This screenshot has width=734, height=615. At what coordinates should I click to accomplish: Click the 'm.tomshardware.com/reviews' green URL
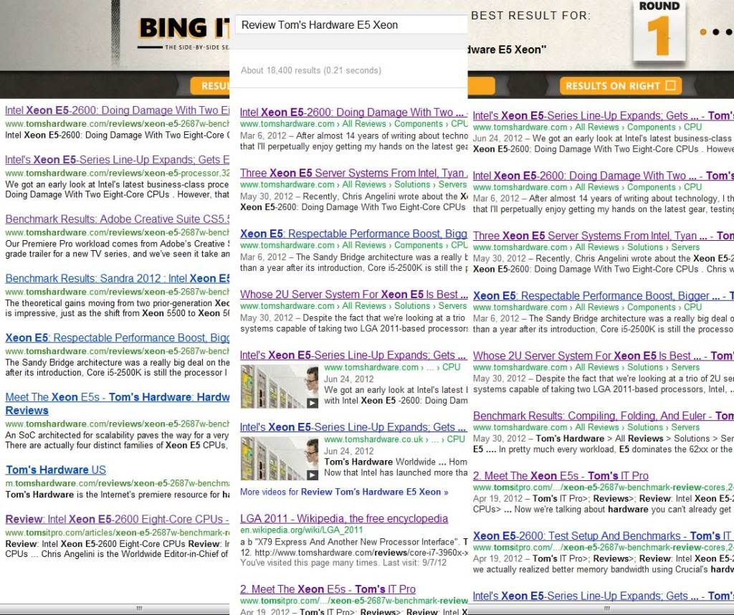click(117, 483)
